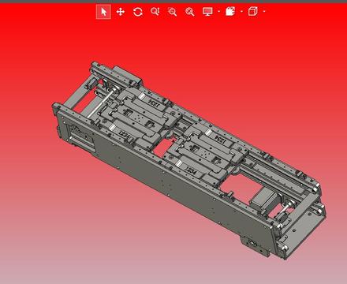Click the model tree sheet icon
Viewport: 347px width, 284px height.
[230, 12]
